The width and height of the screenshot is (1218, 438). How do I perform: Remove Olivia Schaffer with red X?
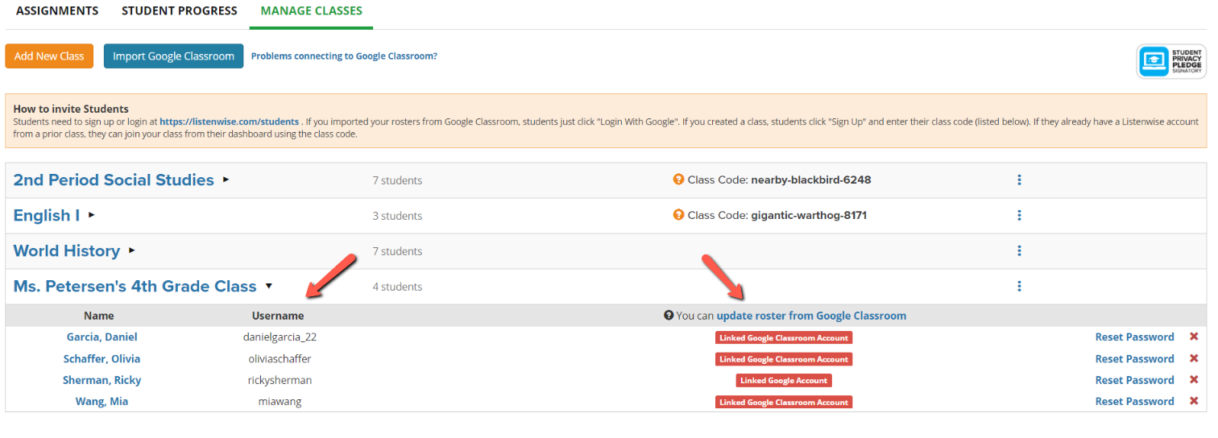pyautogui.click(x=1194, y=358)
